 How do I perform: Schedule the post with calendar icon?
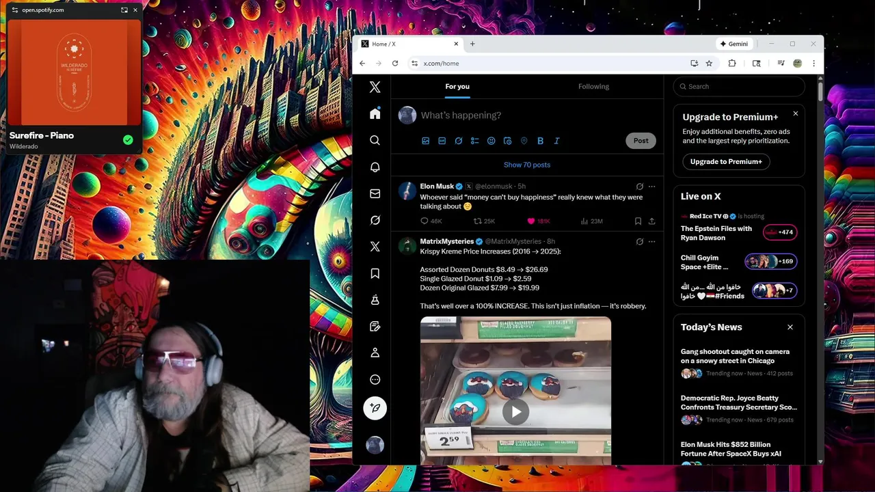pos(507,141)
